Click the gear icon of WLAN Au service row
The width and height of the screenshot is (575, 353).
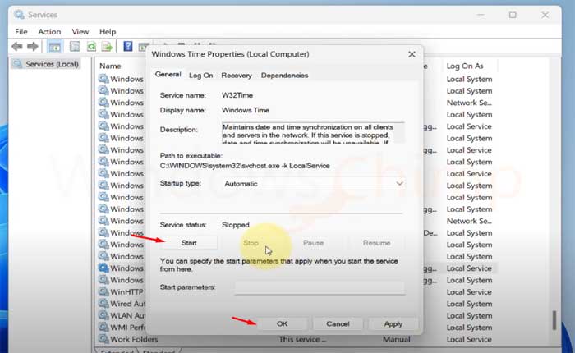pos(103,315)
